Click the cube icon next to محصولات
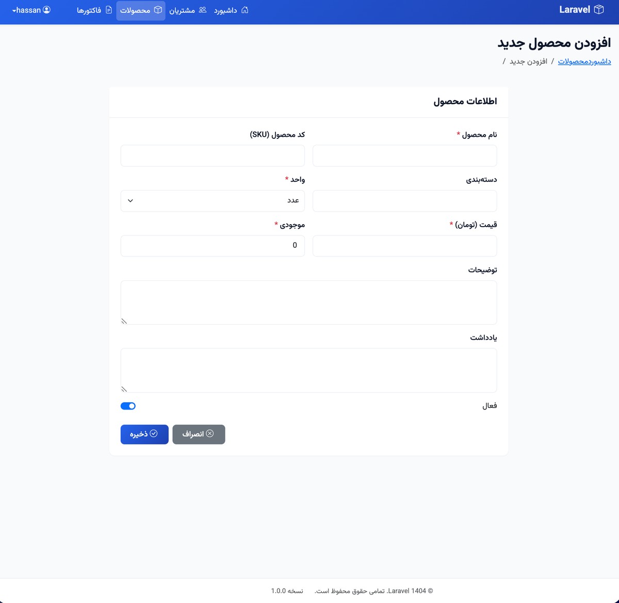 [158, 9]
